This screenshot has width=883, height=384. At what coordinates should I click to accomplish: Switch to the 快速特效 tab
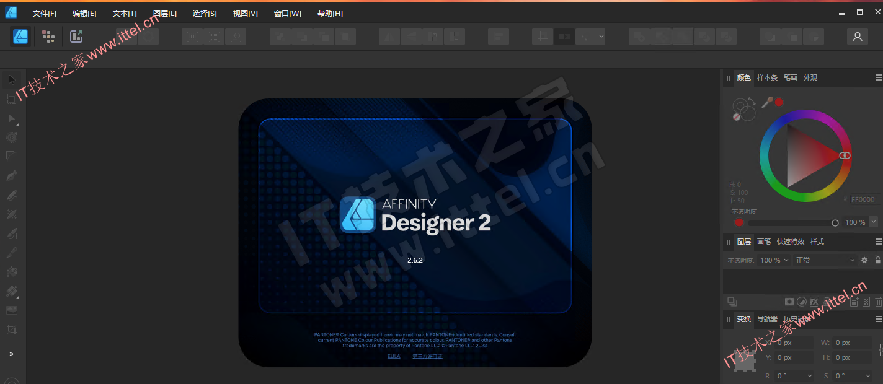coord(791,242)
